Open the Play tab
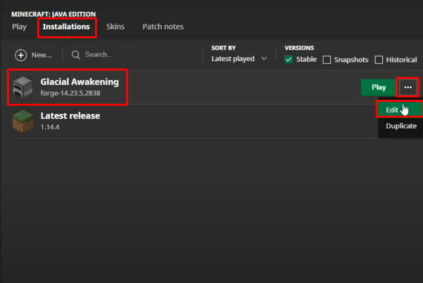 (19, 27)
